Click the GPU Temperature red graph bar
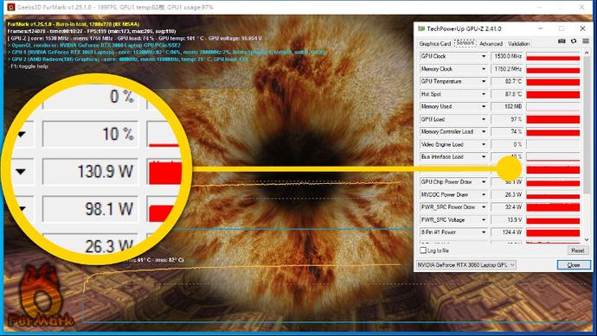The width and height of the screenshot is (597, 336). click(x=553, y=82)
